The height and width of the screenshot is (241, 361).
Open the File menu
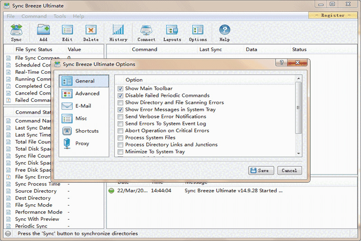coord(10,16)
